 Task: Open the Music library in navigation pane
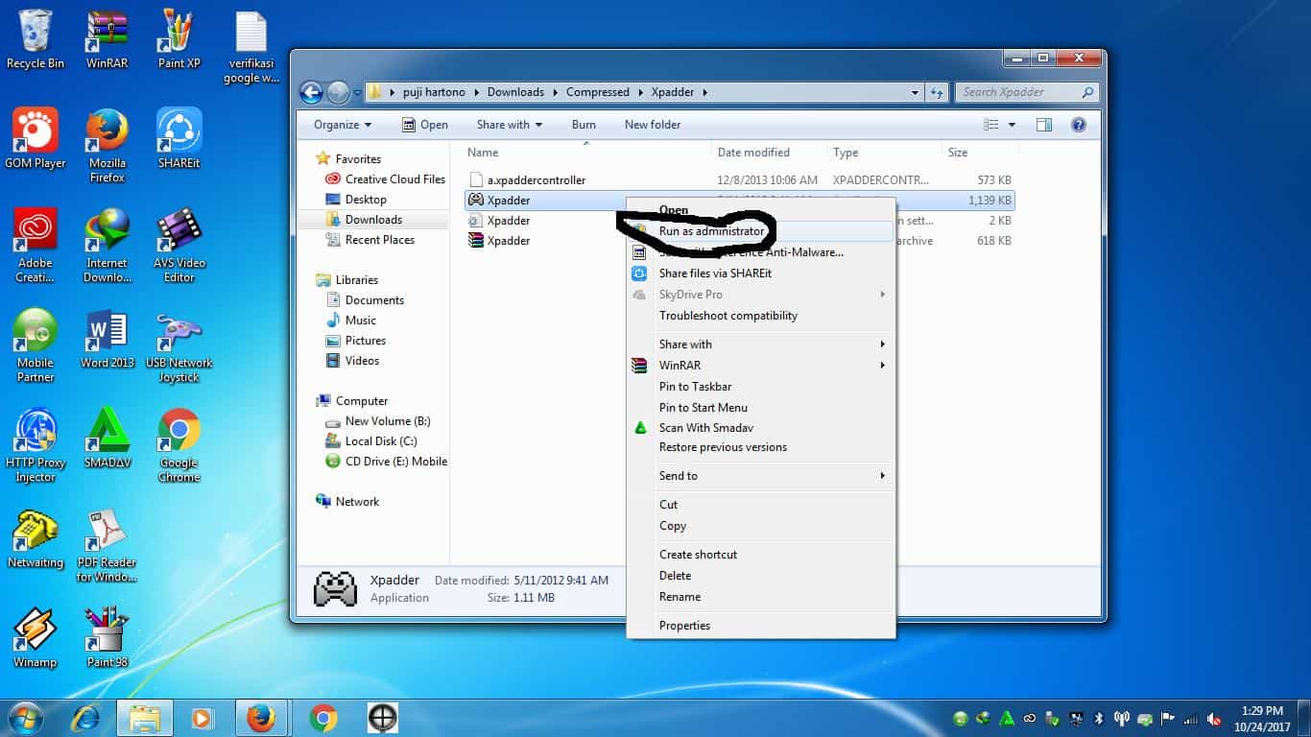[351, 321]
